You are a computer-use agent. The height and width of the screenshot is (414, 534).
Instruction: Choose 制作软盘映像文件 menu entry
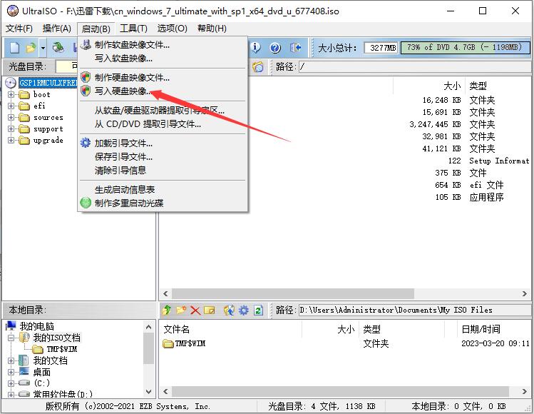(163, 45)
